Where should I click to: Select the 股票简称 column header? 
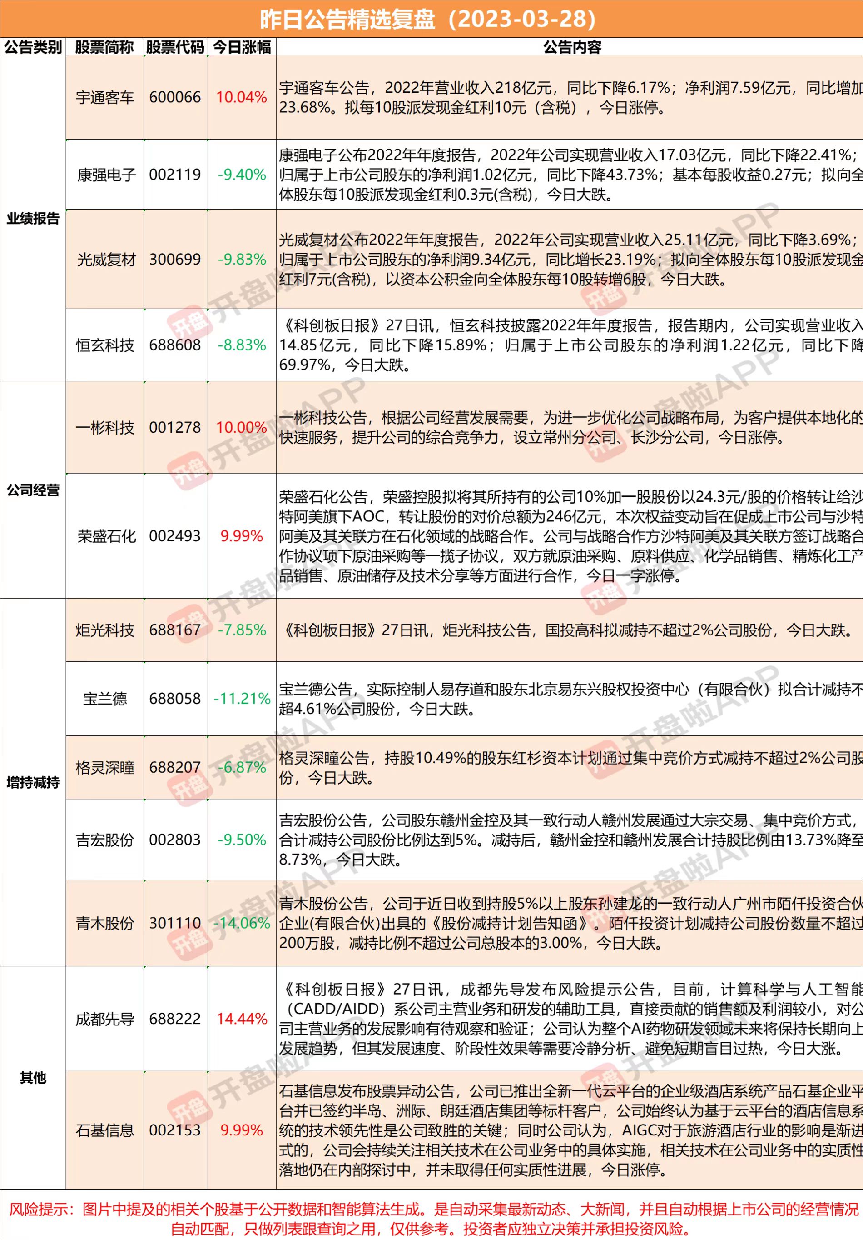click(105, 47)
